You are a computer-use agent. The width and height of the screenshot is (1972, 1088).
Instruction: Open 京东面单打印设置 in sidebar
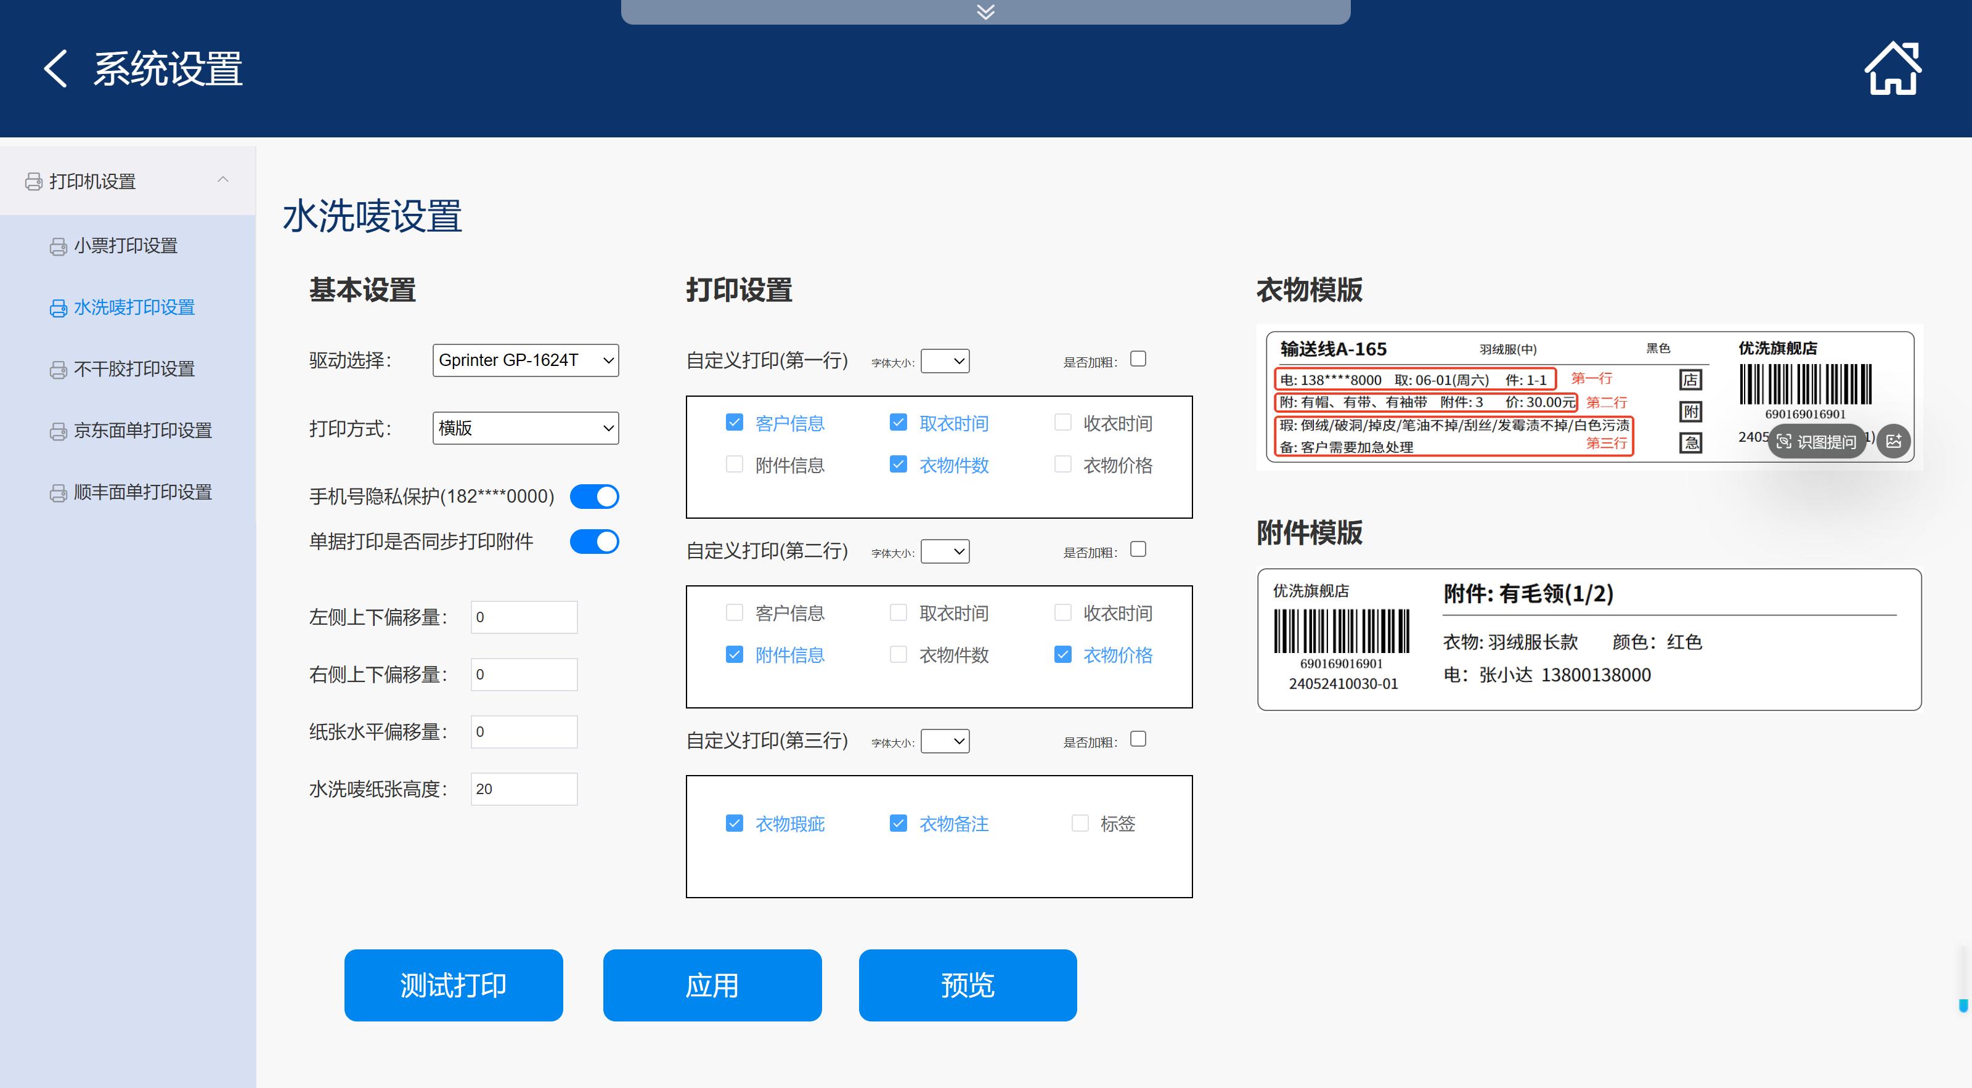[x=142, y=431]
